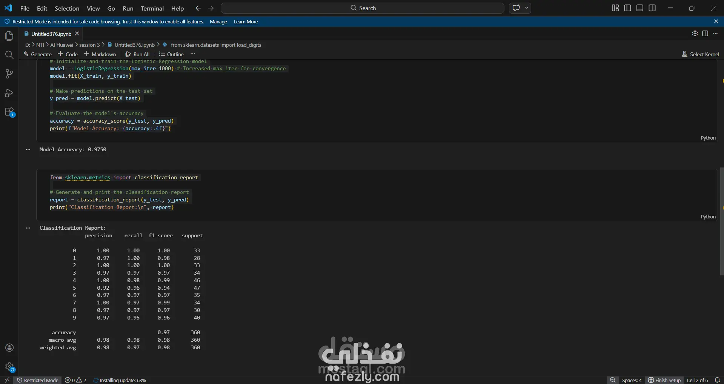Open the Help menu
The height and width of the screenshot is (384, 724).
pos(177,8)
